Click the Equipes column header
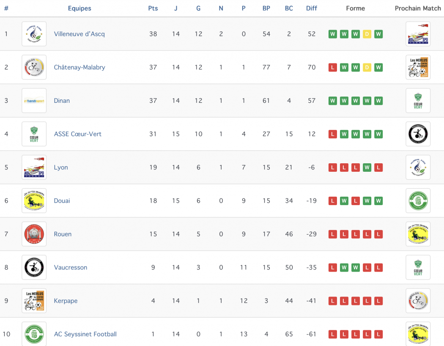This screenshot has height=346, width=444. pyautogui.click(x=79, y=8)
